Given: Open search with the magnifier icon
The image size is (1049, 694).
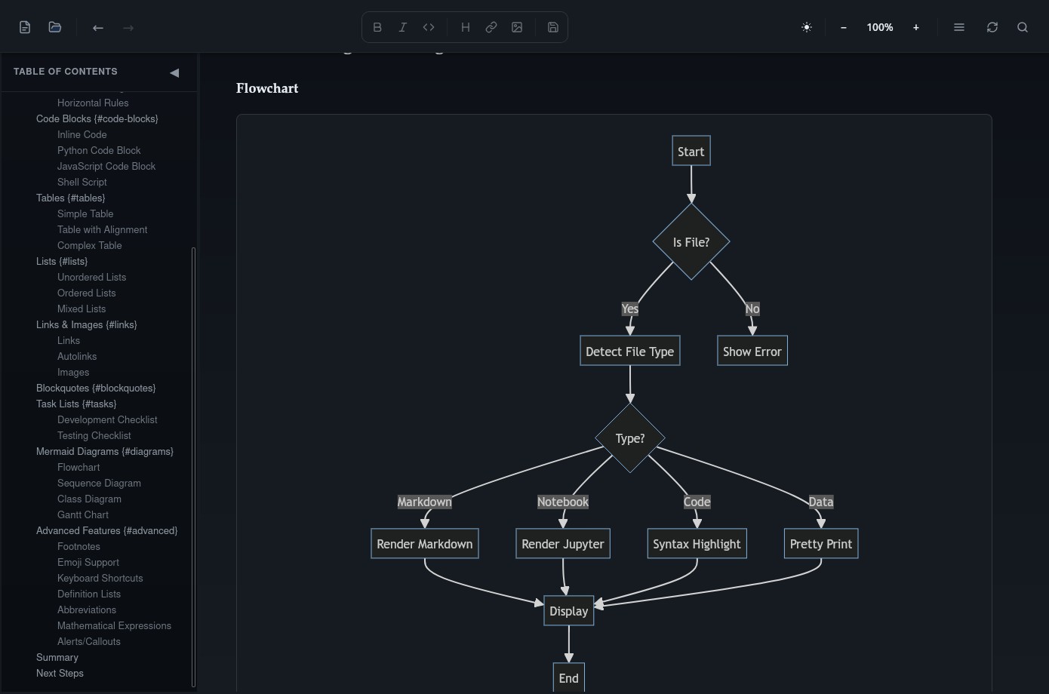Looking at the screenshot, I should point(1023,27).
